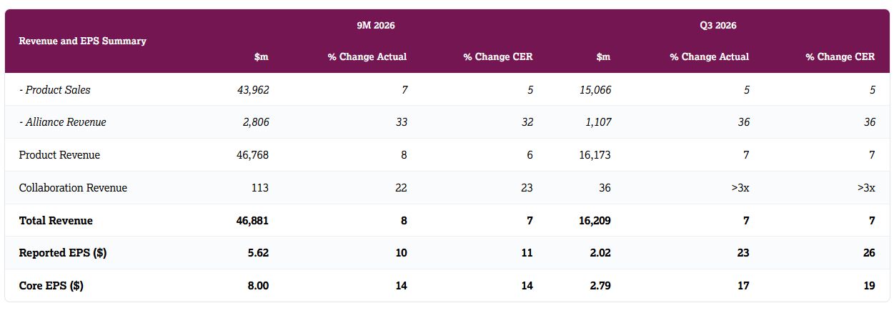
Task: Click the Core EPS ($) row label
Action: [51, 286]
